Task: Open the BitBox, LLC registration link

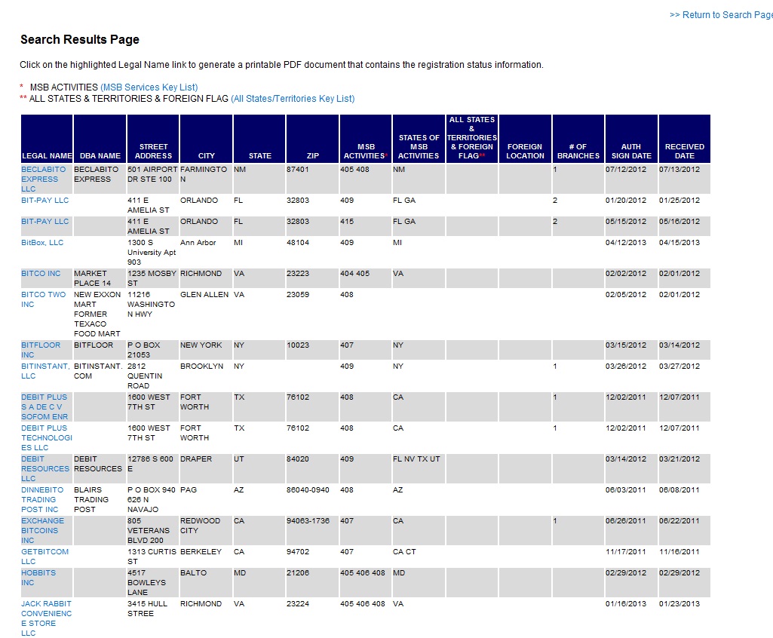Action: click(42, 243)
